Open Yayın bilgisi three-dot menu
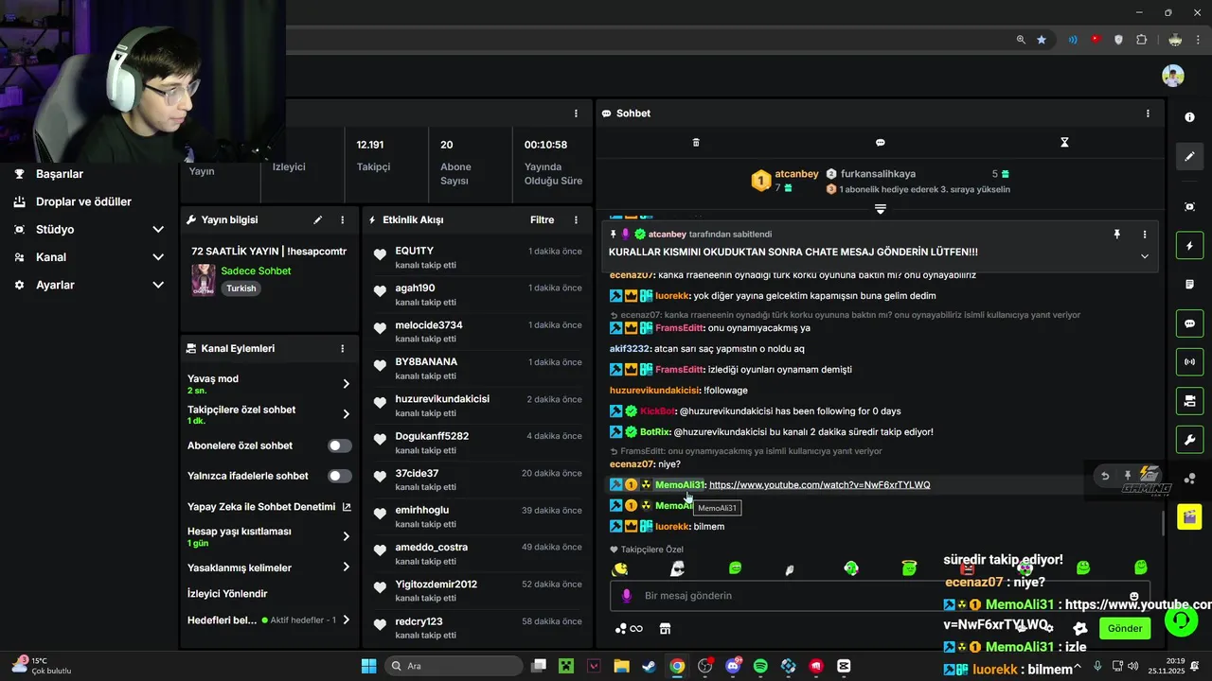The width and height of the screenshot is (1212, 681). [x=343, y=219]
